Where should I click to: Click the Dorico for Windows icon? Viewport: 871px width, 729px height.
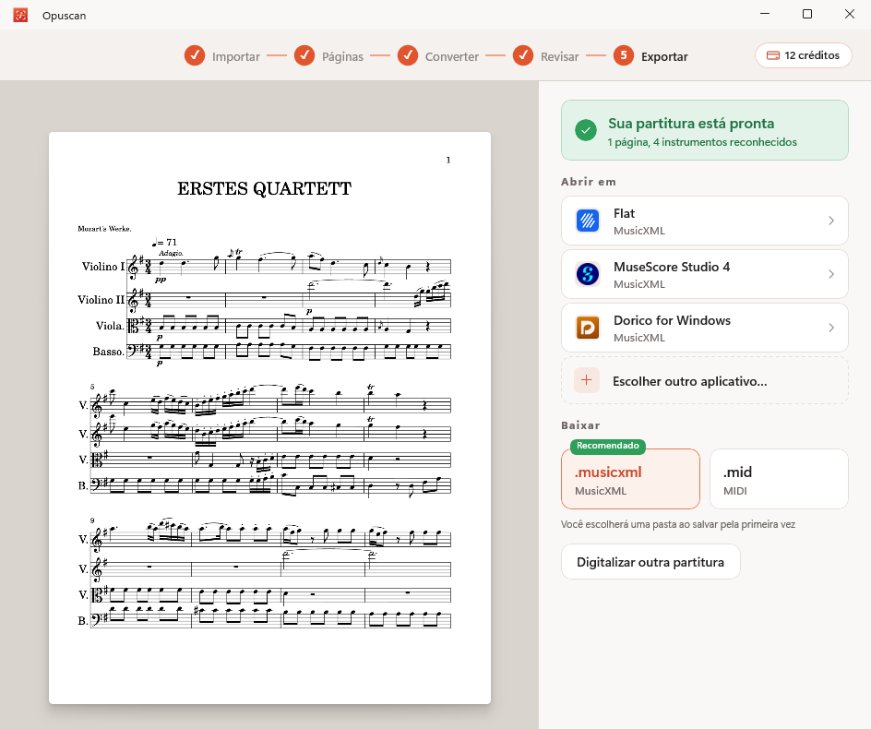coord(588,328)
